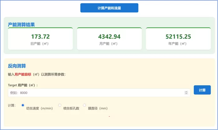This screenshot has height=130, width=218.
Task: Click the 反向测算 section heading
Action: (17, 66)
